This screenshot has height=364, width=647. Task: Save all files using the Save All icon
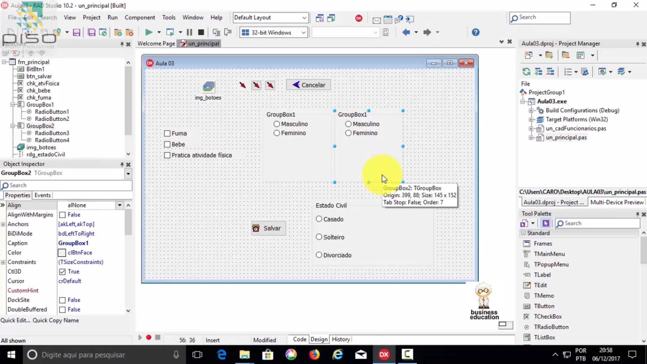(x=92, y=32)
